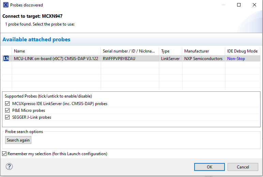Open the Non-Stop IDE Debug Mode dropdown
Image resolution: width=263 pixels, height=177 pixels.
236,59
